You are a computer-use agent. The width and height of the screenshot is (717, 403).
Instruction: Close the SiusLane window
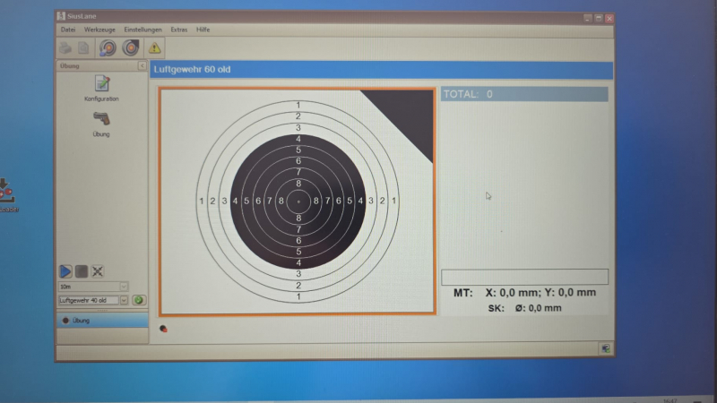coord(609,18)
